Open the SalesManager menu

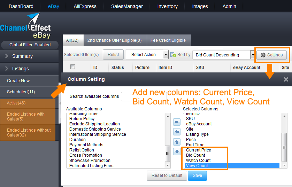(x=127, y=6)
